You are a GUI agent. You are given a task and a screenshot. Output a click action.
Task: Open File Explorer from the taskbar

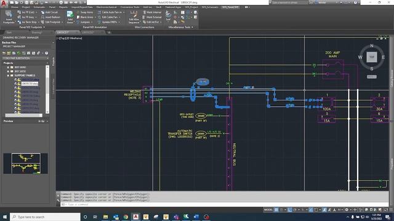coord(105,217)
